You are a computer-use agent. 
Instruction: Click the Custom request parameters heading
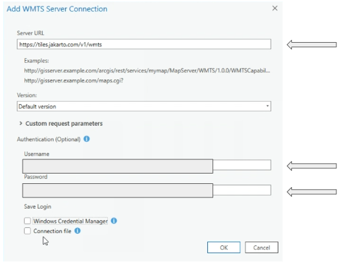pos(64,124)
